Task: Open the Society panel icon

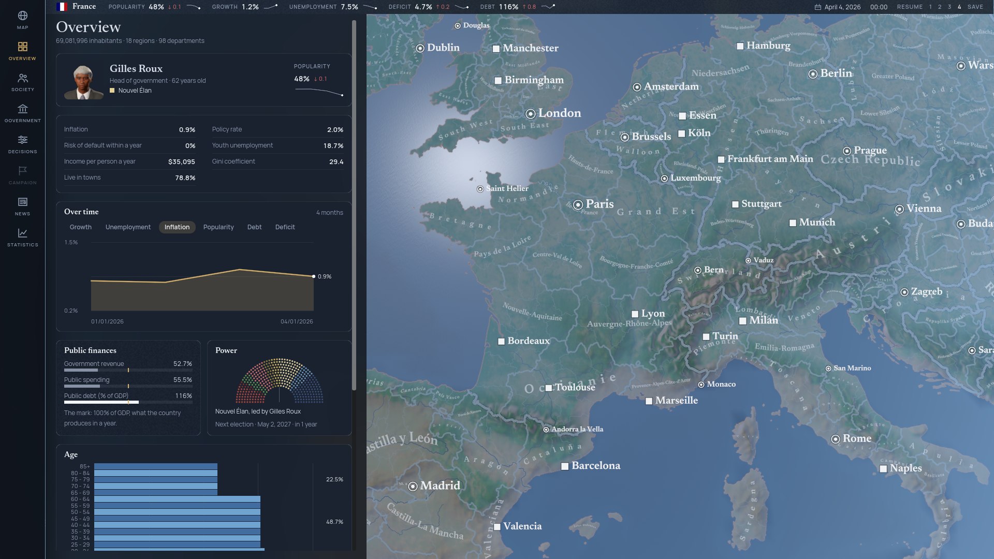Action: click(22, 78)
